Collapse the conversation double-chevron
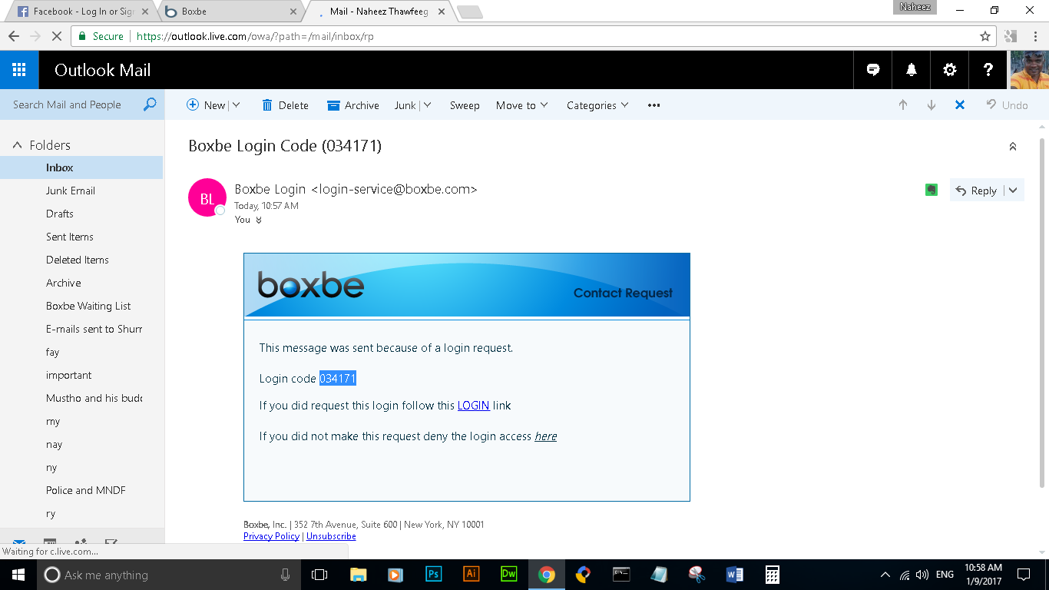1049x590 pixels. coord(1013,146)
